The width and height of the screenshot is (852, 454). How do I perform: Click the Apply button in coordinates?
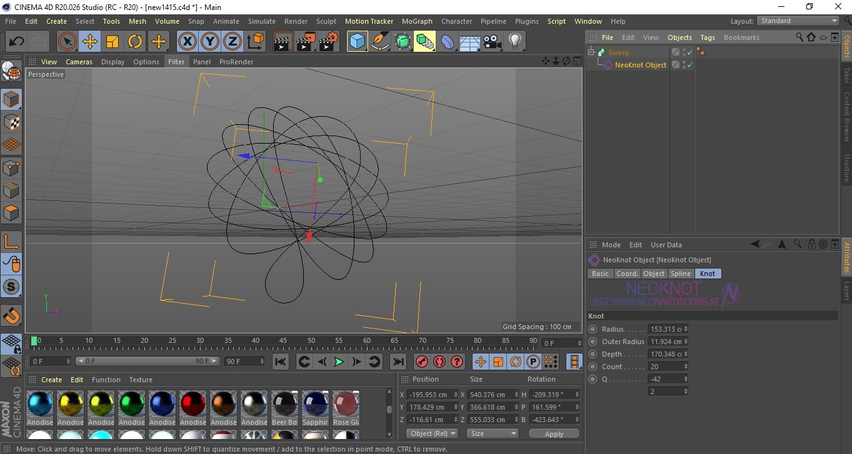pyautogui.click(x=554, y=433)
